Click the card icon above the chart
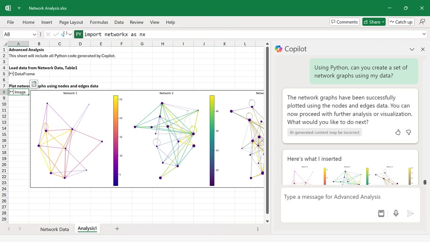The height and width of the screenshot is (242, 430). pyautogui.click(x=34, y=83)
